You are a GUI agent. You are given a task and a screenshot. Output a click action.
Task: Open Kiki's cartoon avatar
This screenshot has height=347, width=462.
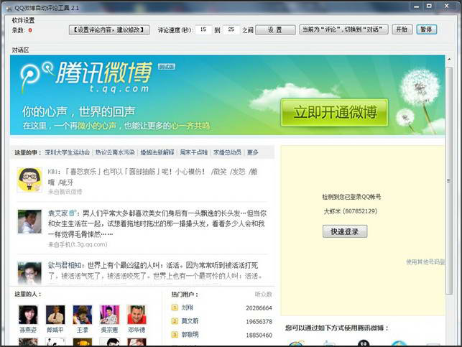pyautogui.click(x=29, y=180)
